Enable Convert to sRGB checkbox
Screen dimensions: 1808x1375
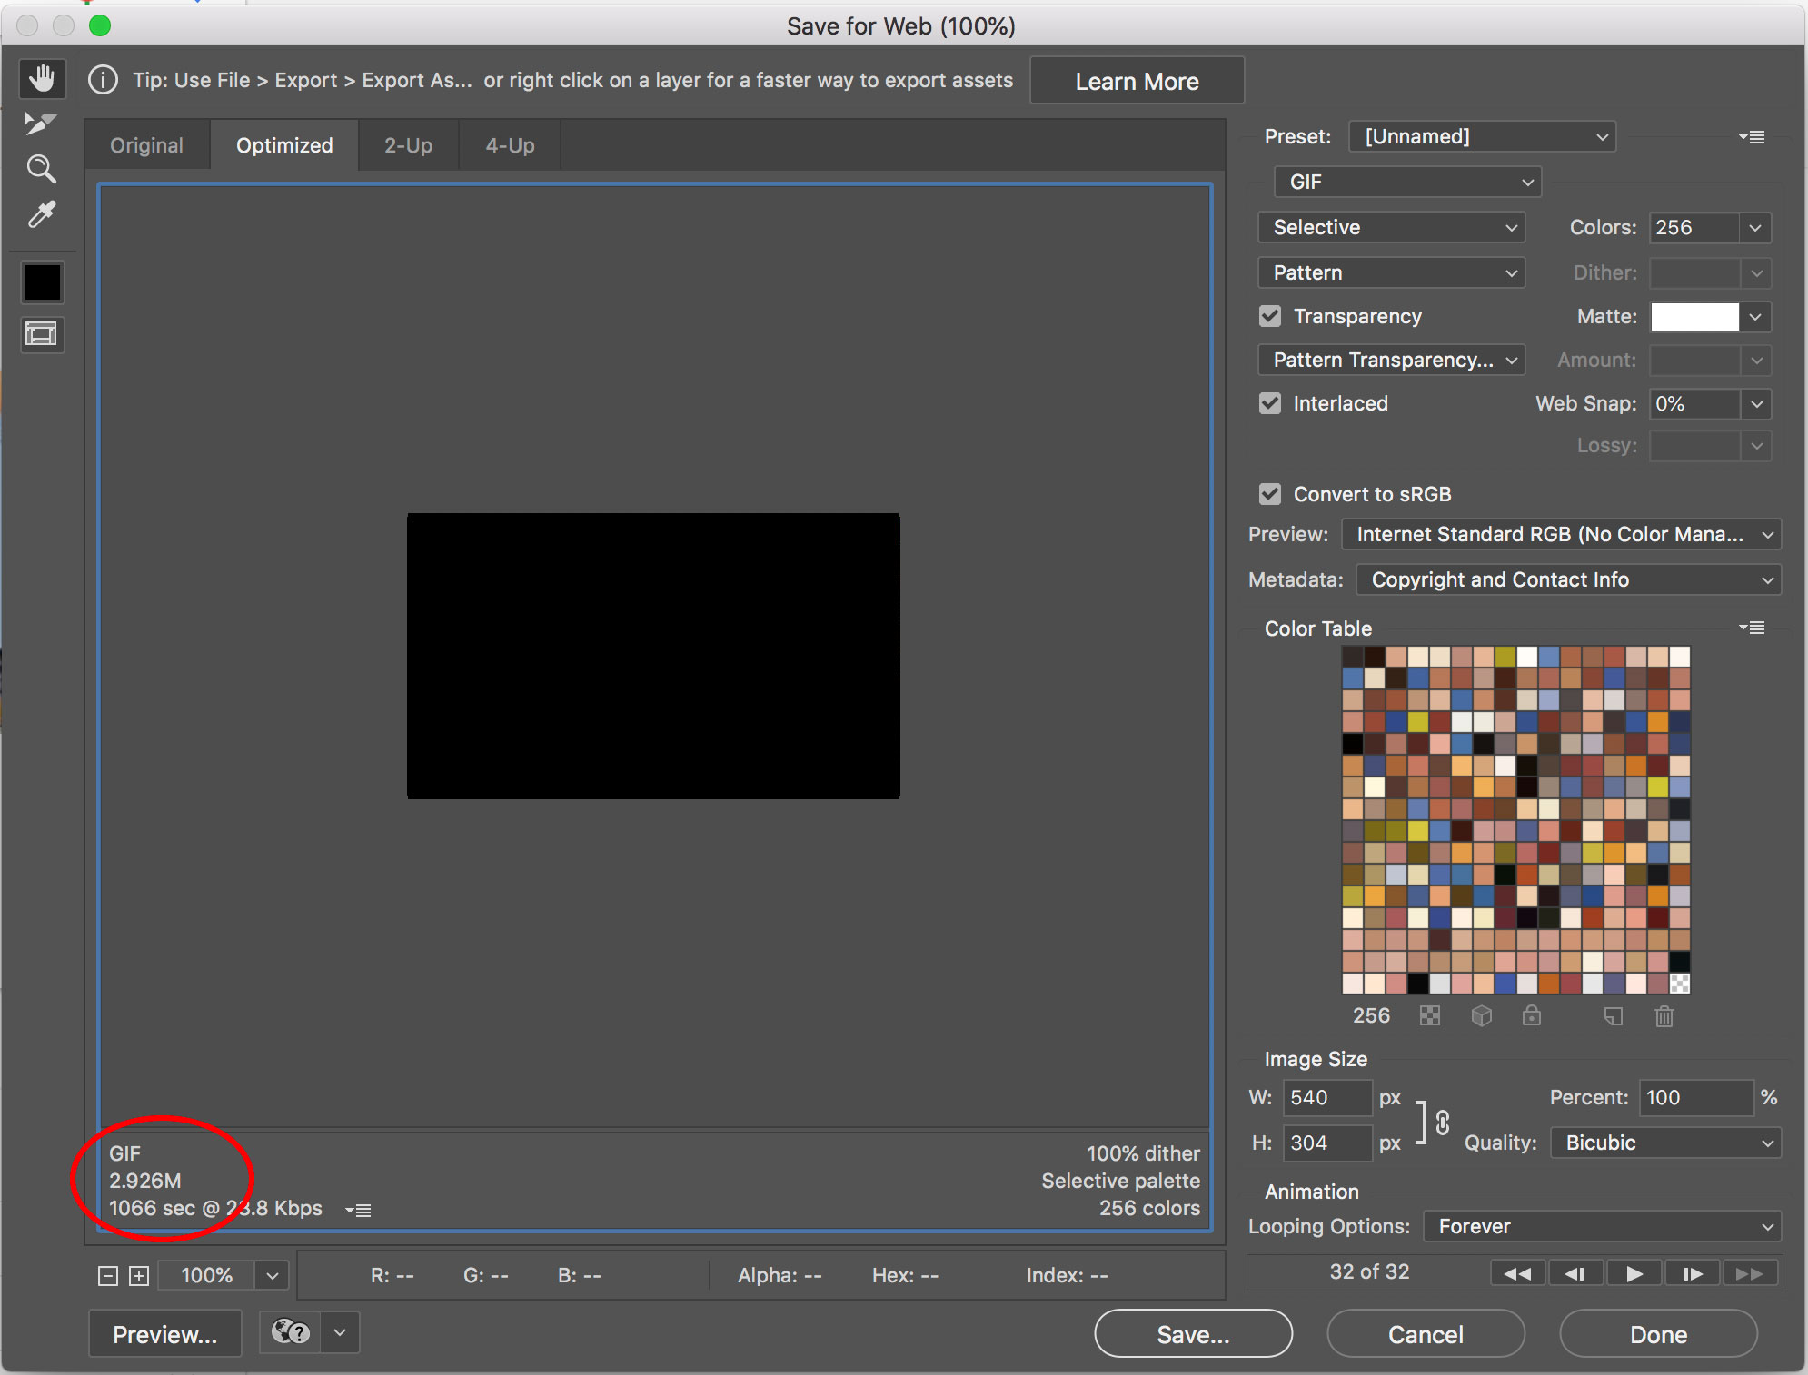1267,495
